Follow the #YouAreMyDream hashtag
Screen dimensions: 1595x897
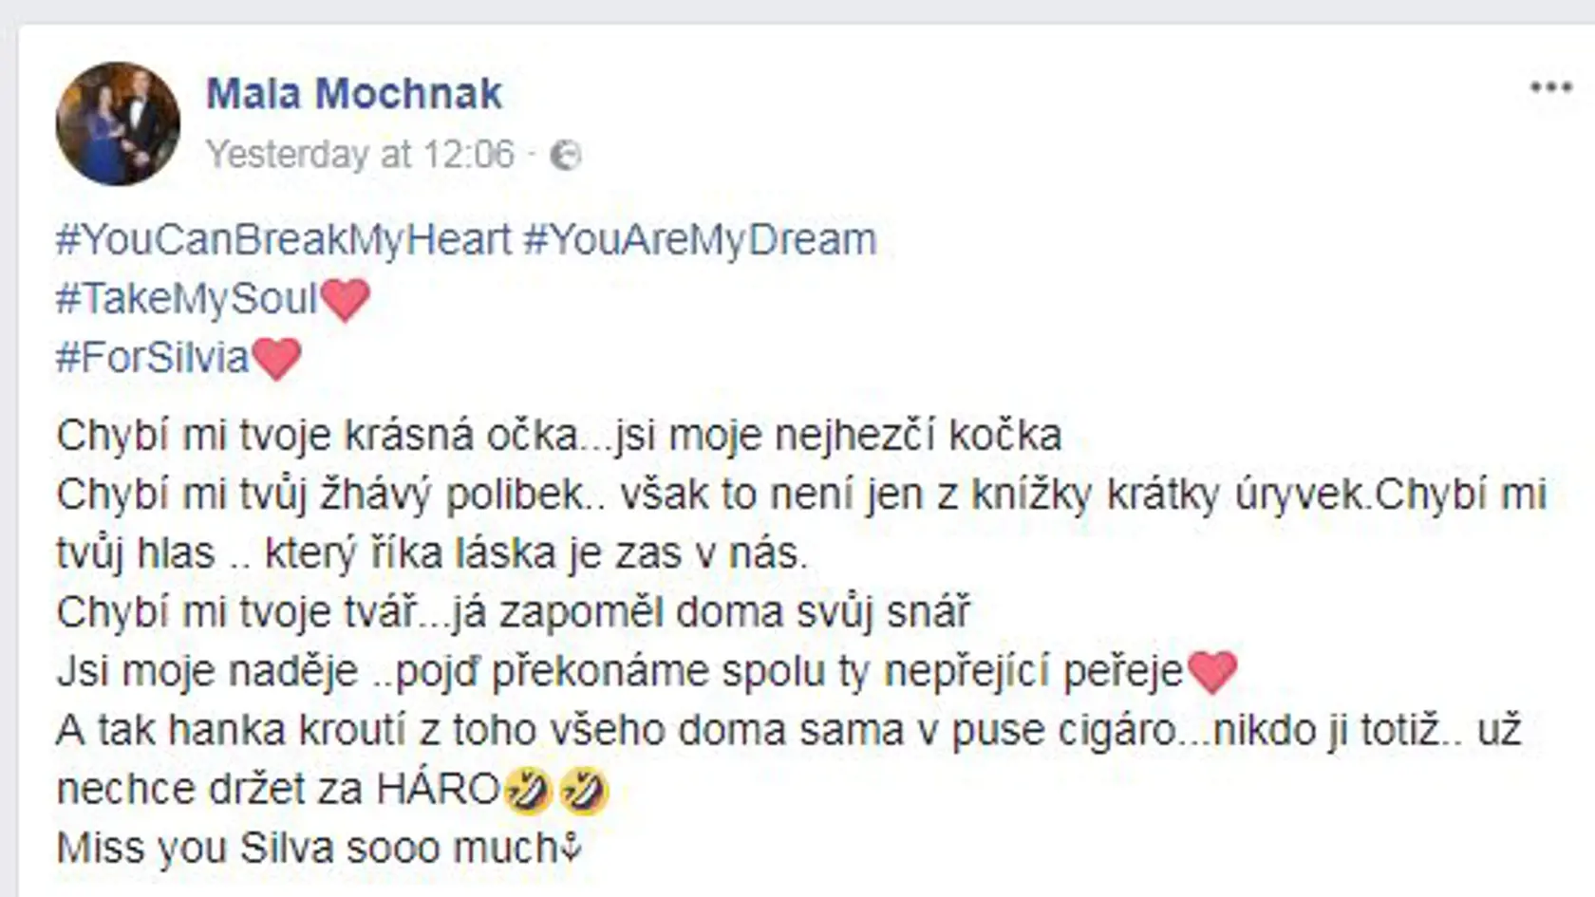click(700, 239)
